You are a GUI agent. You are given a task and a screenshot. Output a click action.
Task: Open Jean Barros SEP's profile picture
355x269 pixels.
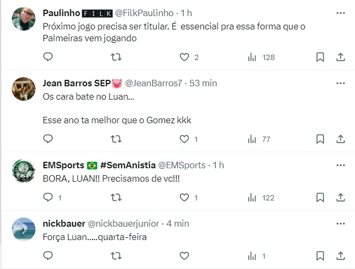(x=24, y=89)
